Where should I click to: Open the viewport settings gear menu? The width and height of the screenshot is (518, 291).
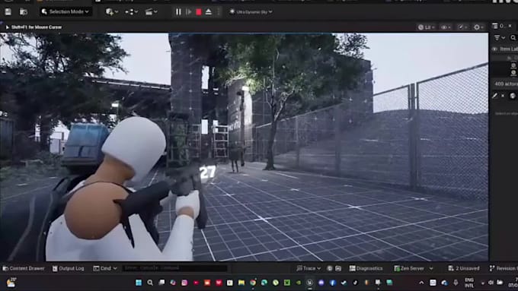[x=478, y=27]
